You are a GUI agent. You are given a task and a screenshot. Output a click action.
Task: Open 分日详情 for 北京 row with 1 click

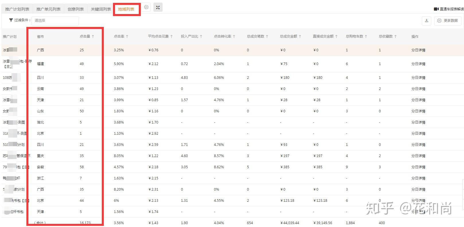[418, 134]
